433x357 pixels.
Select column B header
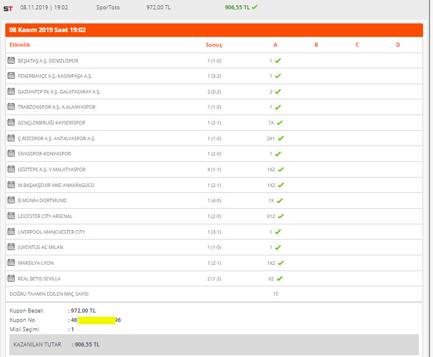pyautogui.click(x=316, y=45)
